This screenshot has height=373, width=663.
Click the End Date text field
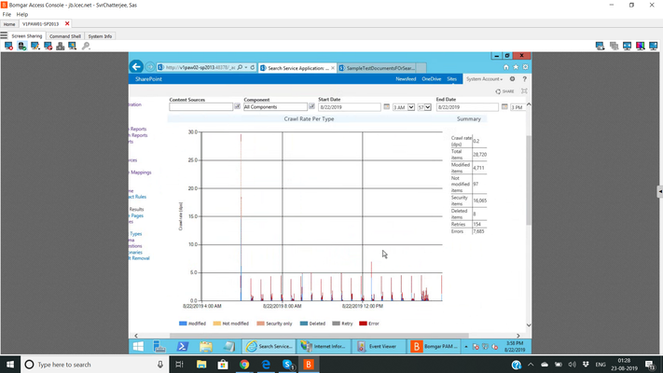pyautogui.click(x=467, y=107)
